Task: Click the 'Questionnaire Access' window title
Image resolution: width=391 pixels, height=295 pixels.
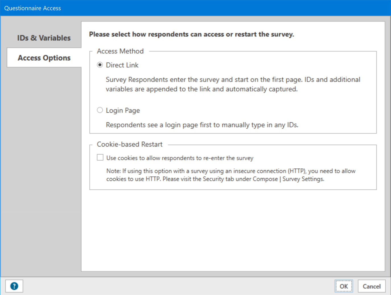Action: pyautogui.click(x=32, y=8)
